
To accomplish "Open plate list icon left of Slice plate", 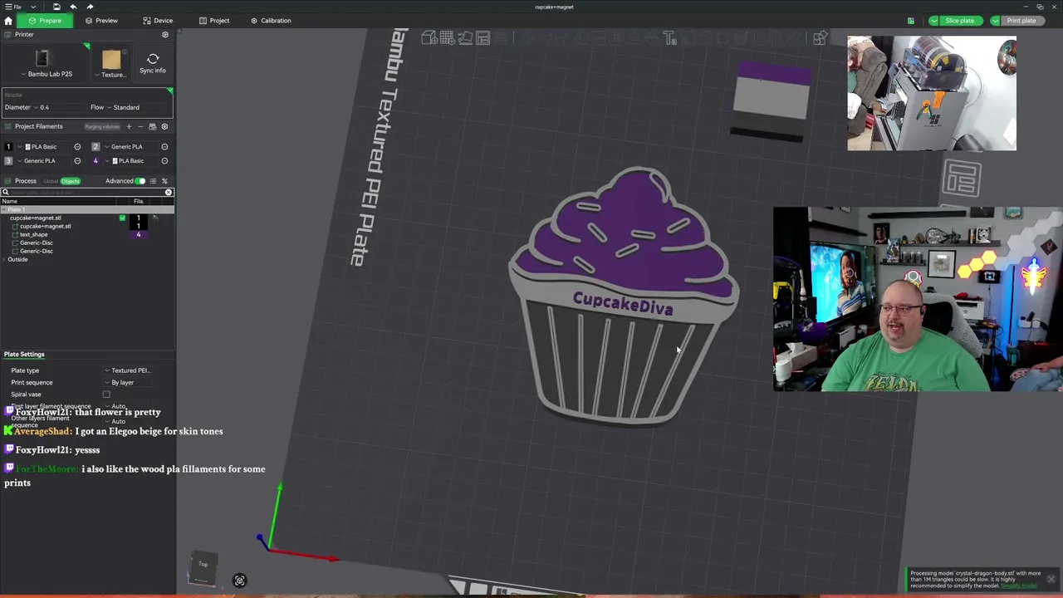I will (911, 21).
